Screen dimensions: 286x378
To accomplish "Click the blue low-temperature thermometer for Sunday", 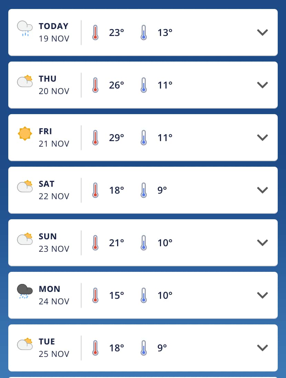I will pyautogui.click(x=144, y=243).
